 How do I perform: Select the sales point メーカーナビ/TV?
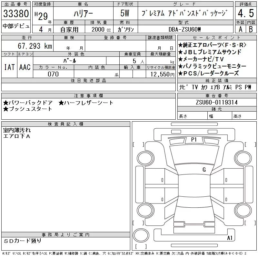[x=201, y=59]
